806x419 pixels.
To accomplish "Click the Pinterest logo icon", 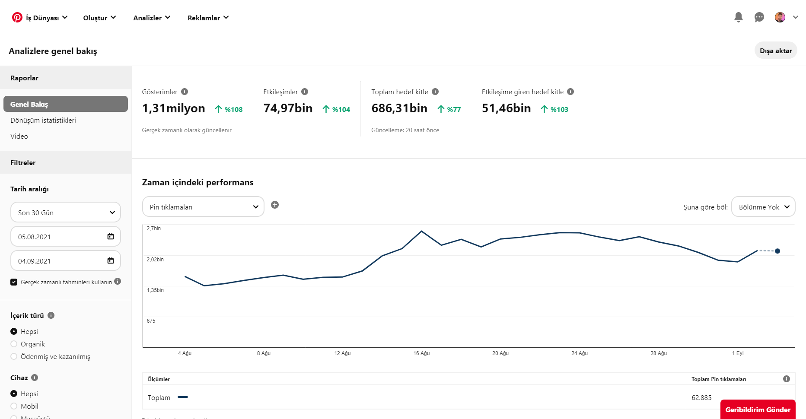I will [x=17, y=17].
